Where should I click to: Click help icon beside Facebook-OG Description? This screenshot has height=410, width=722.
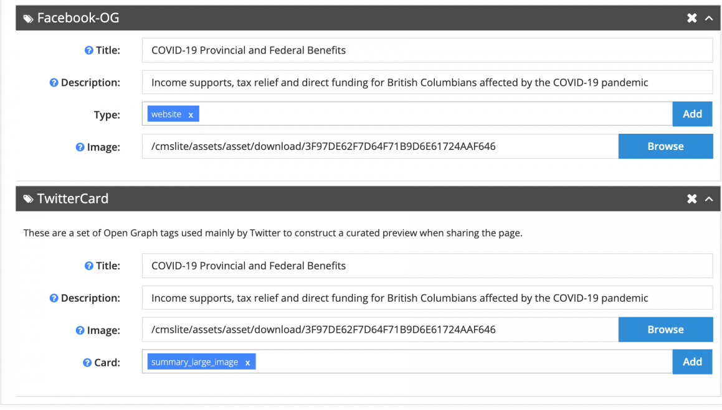54,83
